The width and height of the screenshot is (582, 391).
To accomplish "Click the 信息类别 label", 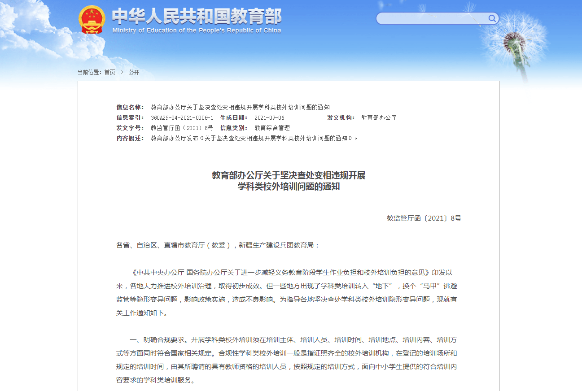I will tap(234, 128).
